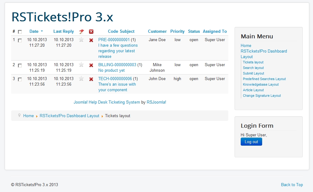Screen dimensions: 313x192
Task: Open Knowledgebase Layout menu item
Action: 261,84
